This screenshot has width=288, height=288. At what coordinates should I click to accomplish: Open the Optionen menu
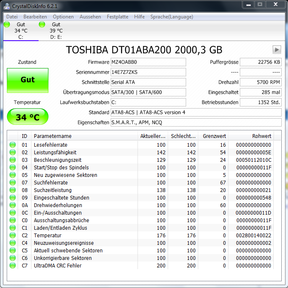(x=63, y=17)
